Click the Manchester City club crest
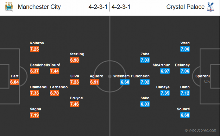 (9, 7)
